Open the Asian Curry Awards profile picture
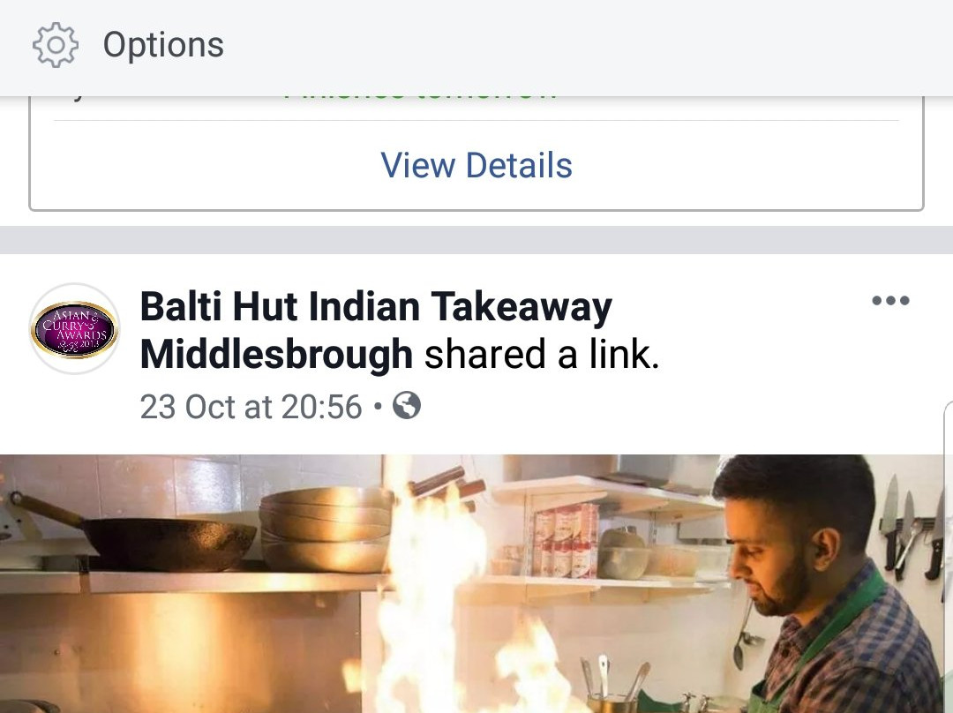The height and width of the screenshot is (713, 953). pos(74,329)
